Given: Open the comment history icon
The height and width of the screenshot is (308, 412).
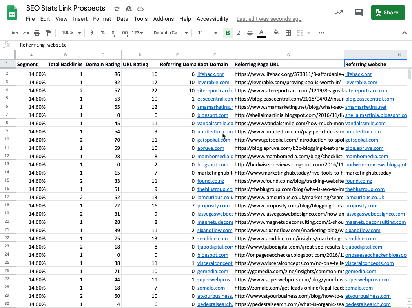Looking at the screenshot, I should pyautogui.click(x=358, y=13).
